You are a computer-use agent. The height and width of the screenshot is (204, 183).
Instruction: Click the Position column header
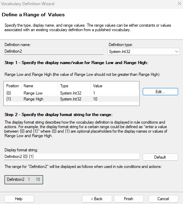click(x=13, y=86)
